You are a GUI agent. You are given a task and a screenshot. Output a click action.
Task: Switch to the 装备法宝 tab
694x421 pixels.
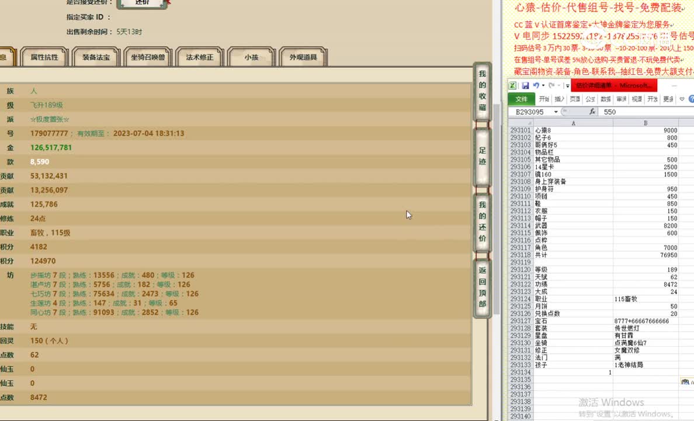pos(95,57)
